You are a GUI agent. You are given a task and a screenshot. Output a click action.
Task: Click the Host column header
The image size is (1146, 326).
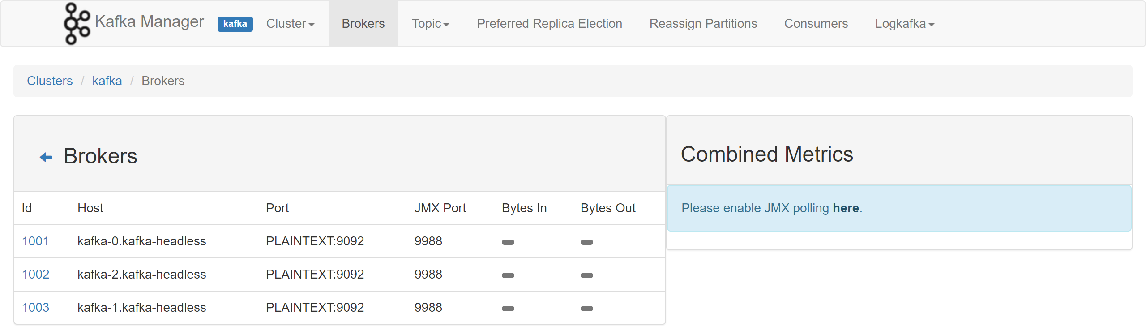[x=90, y=208]
